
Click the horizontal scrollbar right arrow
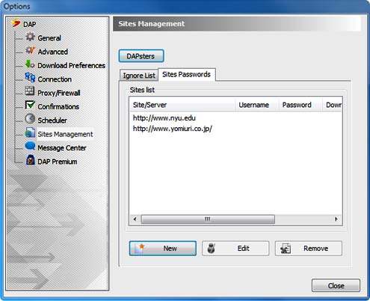click(x=336, y=219)
